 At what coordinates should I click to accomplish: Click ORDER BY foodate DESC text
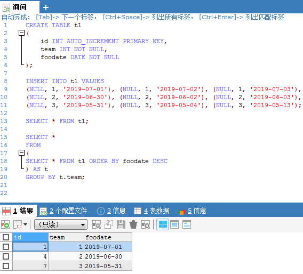point(128,161)
